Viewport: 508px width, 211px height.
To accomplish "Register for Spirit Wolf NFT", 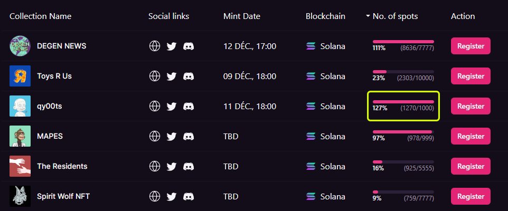I will coord(471,196).
